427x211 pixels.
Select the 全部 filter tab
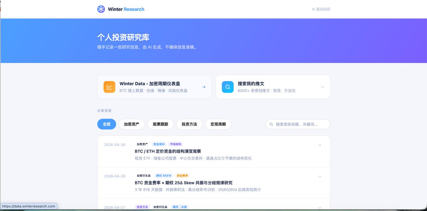click(x=107, y=124)
